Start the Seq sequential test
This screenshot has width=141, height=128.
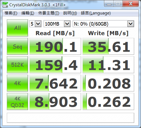coord(17,46)
